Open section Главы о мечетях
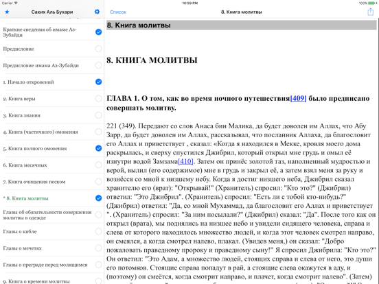 22,248
